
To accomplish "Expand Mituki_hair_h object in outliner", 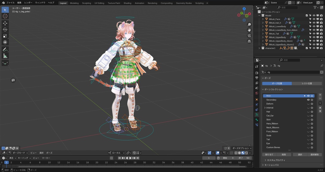I will (x=263, y=23).
